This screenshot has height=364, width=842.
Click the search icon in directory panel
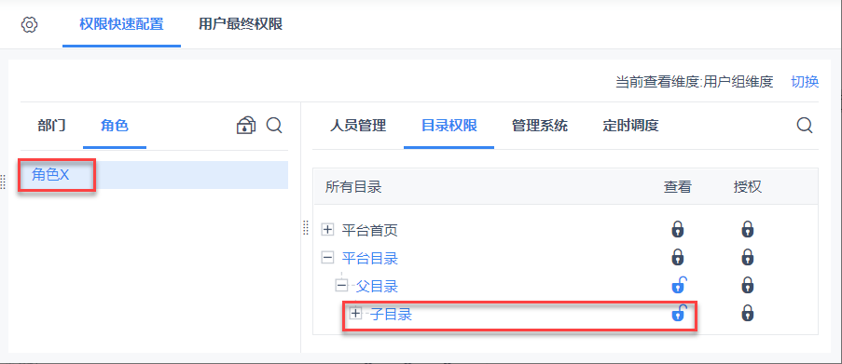[805, 126]
